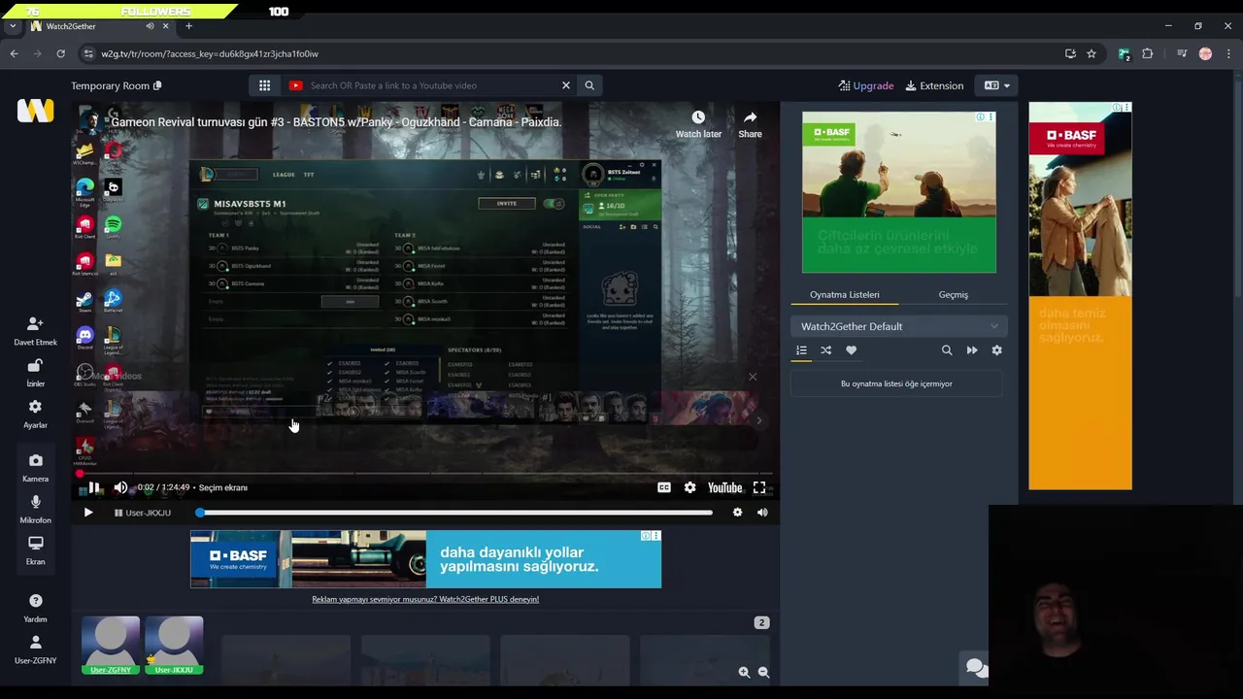Image resolution: width=1243 pixels, height=699 pixels.
Task: Open Davet Etmek invite option
Action: click(35, 330)
